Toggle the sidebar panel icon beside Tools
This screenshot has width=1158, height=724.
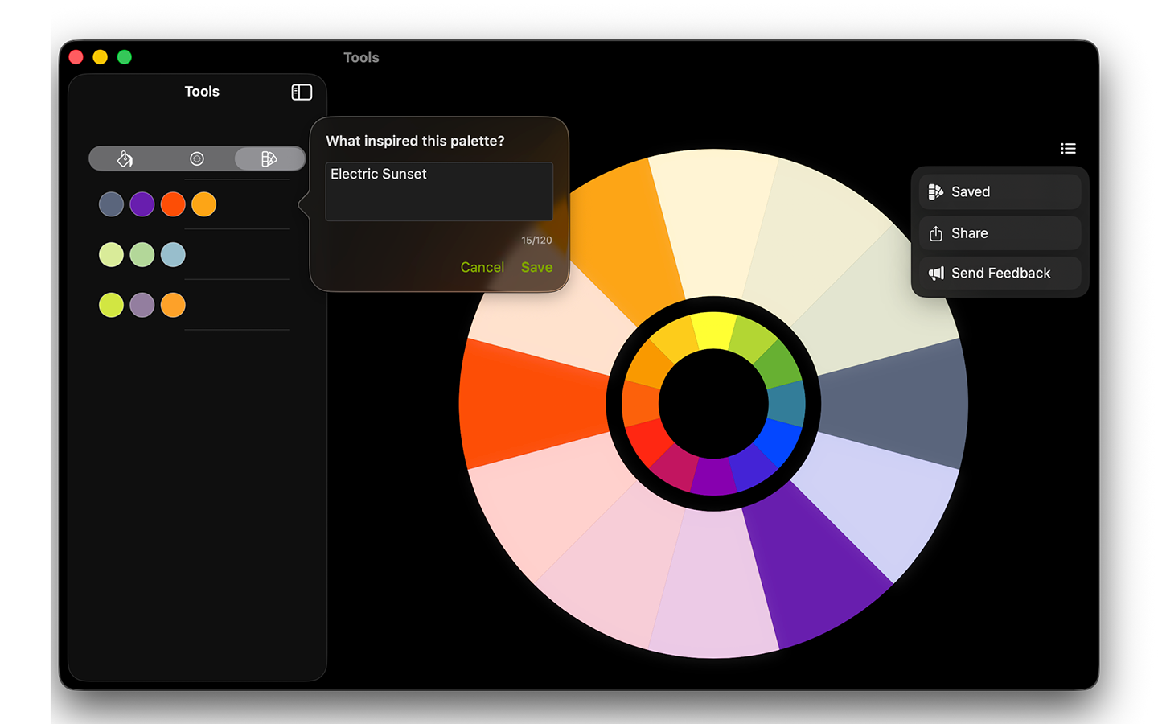click(x=302, y=93)
